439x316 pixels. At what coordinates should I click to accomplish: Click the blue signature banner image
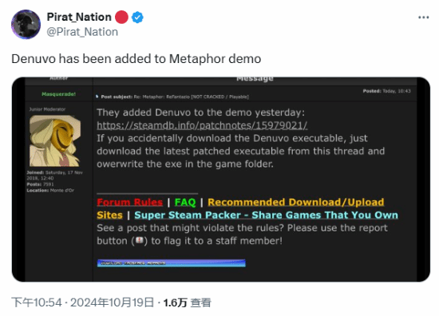[x=172, y=263]
